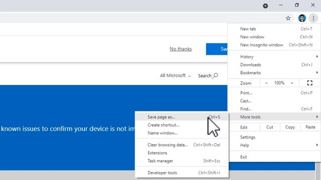
Task: Click Paste in the Edit row
Action: click(x=310, y=127)
